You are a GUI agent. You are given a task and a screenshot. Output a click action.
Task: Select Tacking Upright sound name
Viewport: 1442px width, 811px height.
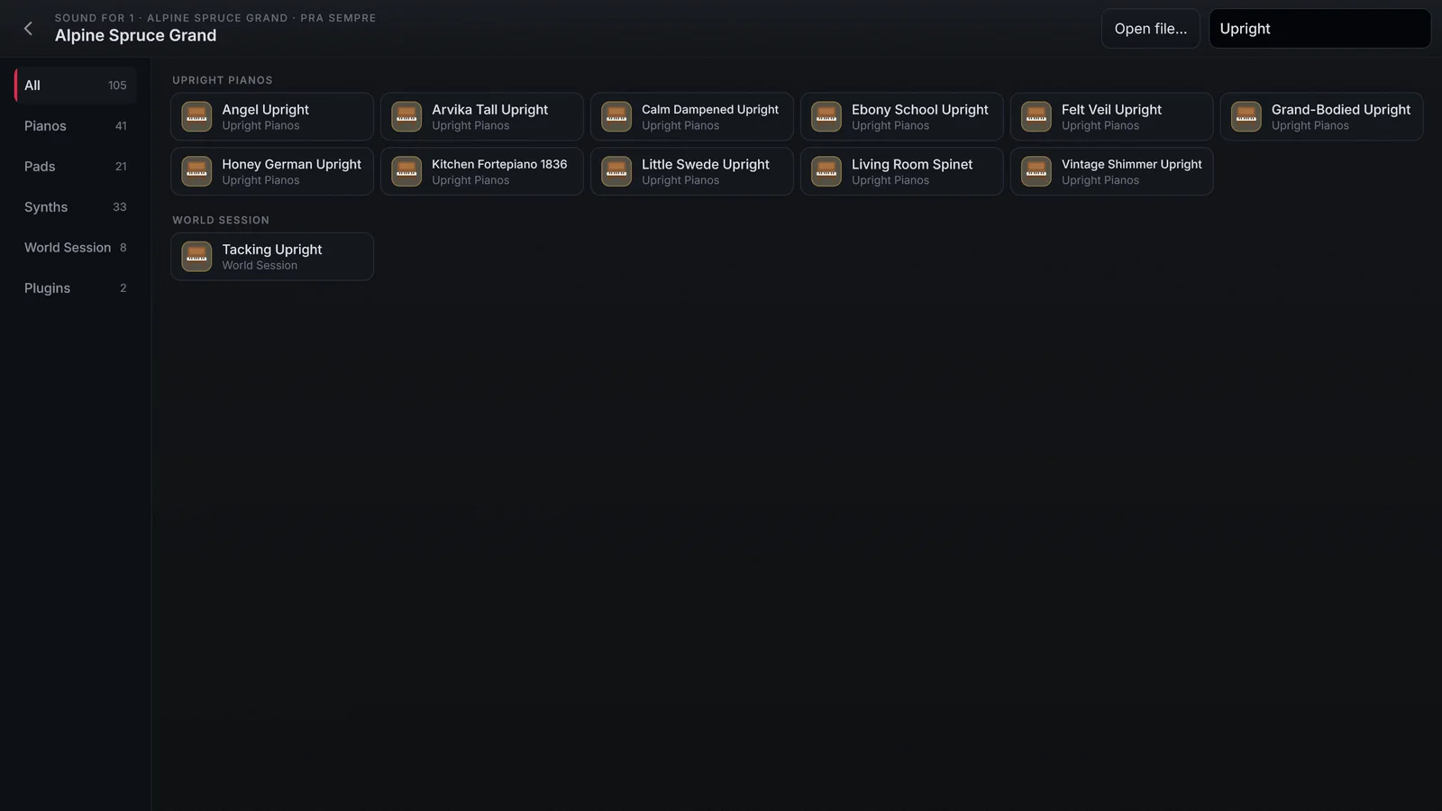[x=272, y=249]
